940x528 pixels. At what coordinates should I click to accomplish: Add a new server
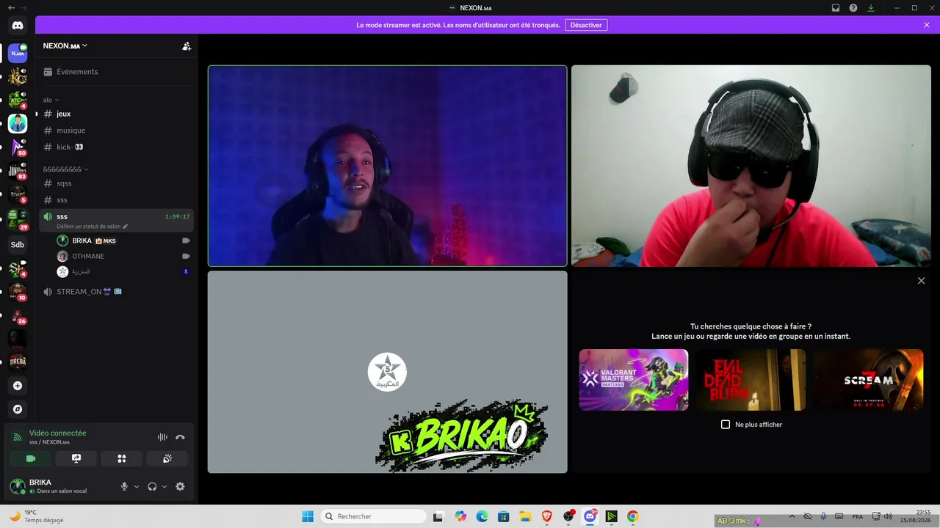[x=18, y=386]
